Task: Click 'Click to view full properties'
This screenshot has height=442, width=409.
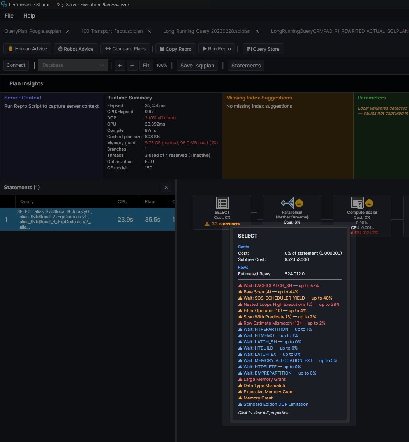Action: [263, 412]
